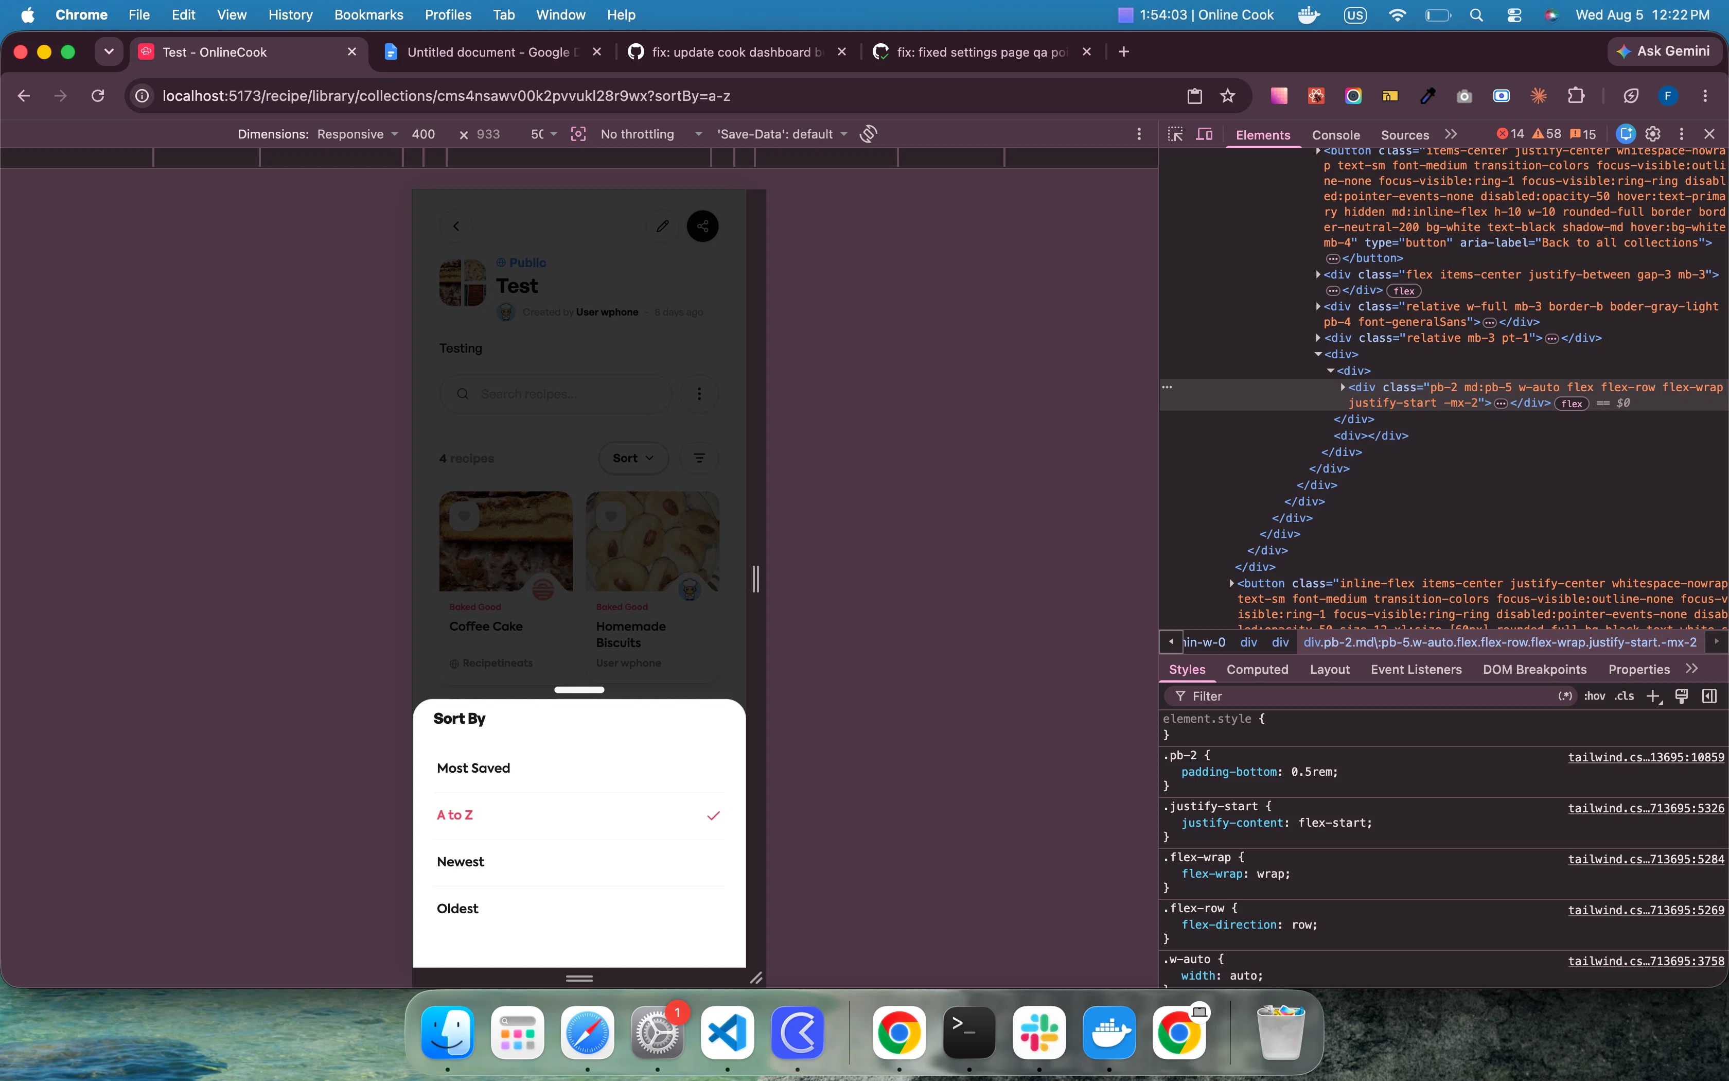Open the Bookmarks menu in the menu bar
This screenshot has height=1081, width=1729.
click(x=368, y=15)
